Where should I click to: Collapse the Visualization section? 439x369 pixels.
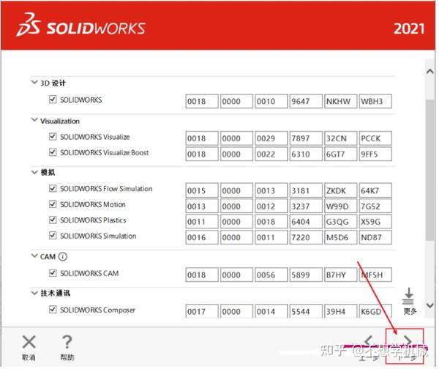coord(34,120)
